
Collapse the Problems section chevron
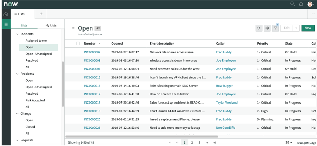pyautogui.click(x=18, y=74)
